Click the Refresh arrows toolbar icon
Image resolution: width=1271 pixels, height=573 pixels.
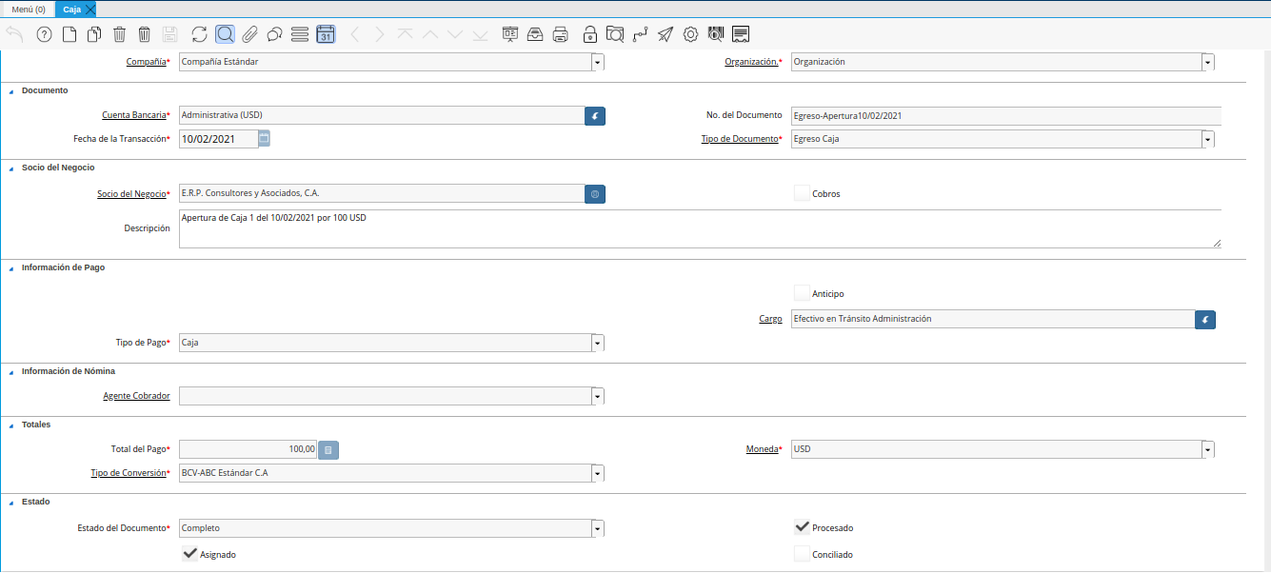(199, 34)
